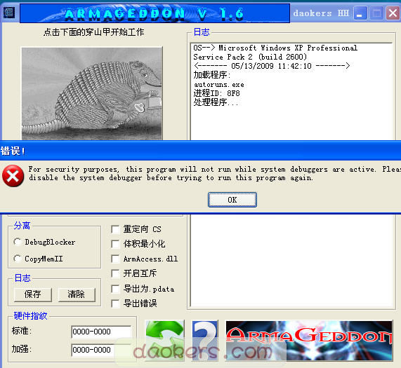The image size is (401, 368).
Task: Tick the 体积最小化 checkbox
Action: coord(115,244)
